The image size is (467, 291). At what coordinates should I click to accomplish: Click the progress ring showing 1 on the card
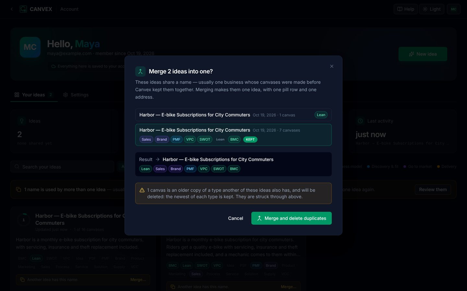[23, 220]
